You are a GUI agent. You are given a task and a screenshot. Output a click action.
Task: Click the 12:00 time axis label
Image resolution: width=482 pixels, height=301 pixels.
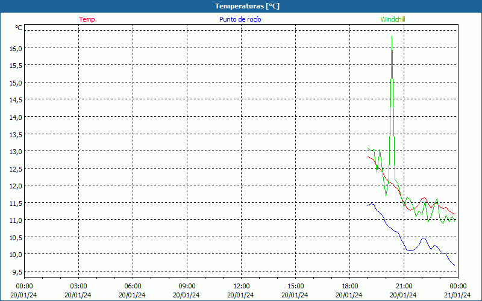(x=241, y=287)
